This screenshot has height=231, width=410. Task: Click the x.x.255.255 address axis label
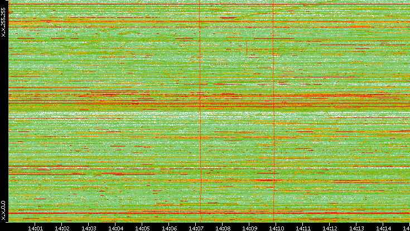coord(3,22)
